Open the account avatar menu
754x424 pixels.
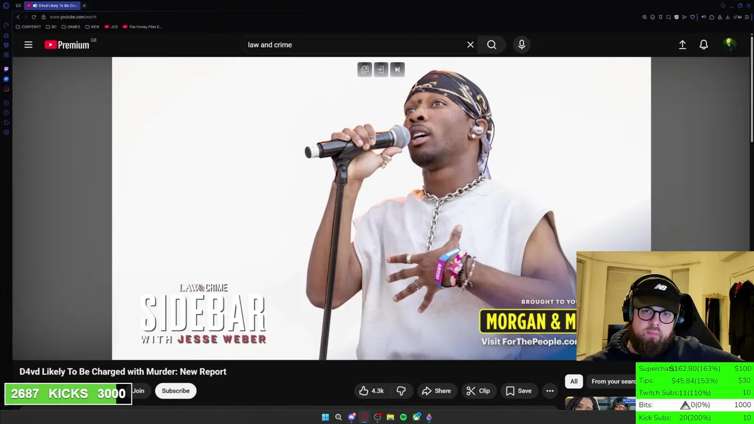(729, 44)
